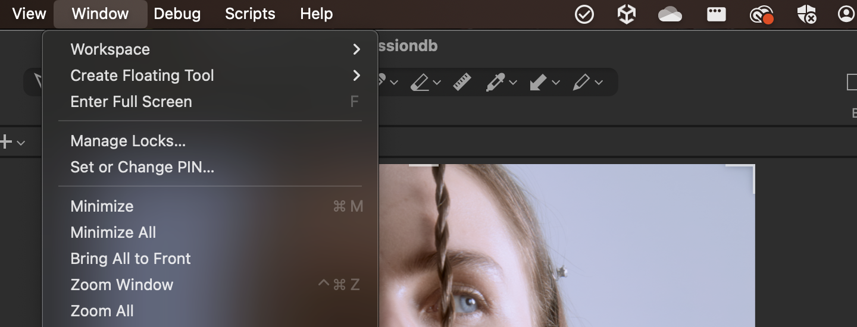Click the portrait photo in viewer

coord(565,250)
